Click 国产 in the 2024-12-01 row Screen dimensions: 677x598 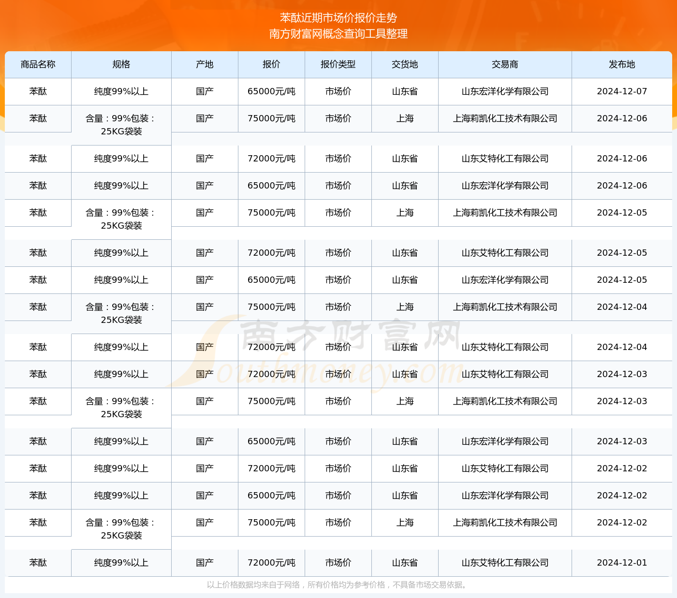tap(205, 563)
